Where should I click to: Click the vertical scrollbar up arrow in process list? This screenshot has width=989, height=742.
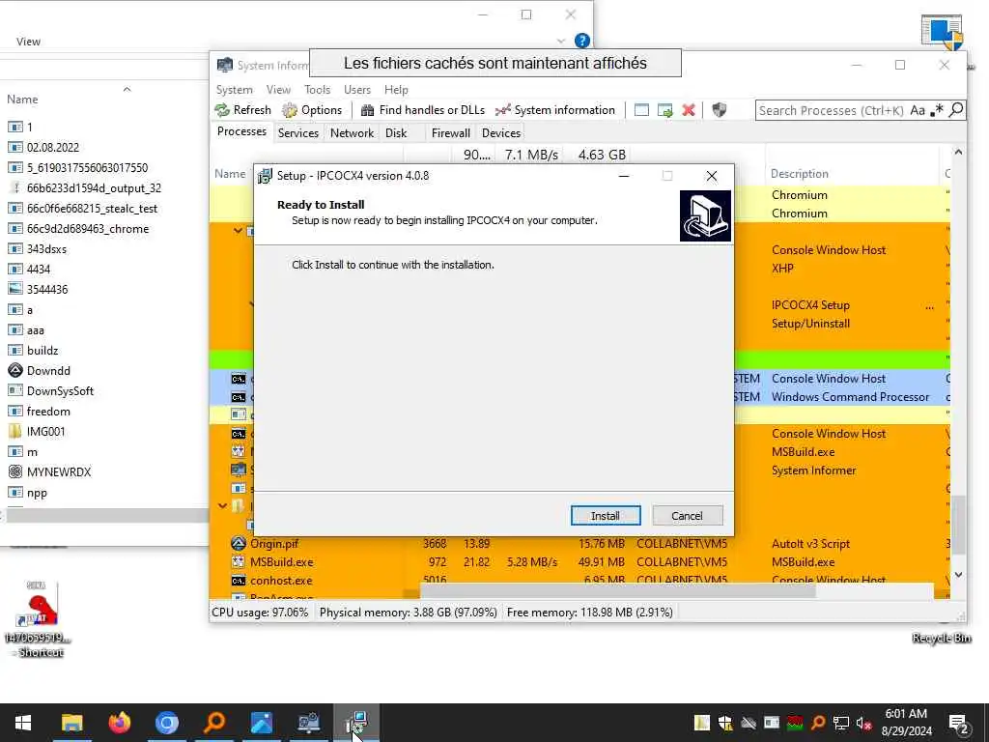click(x=958, y=152)
